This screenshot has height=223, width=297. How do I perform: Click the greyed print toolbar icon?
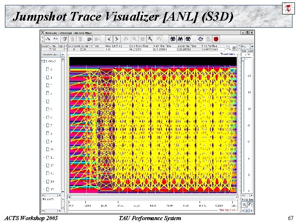(x=208, y=39)
